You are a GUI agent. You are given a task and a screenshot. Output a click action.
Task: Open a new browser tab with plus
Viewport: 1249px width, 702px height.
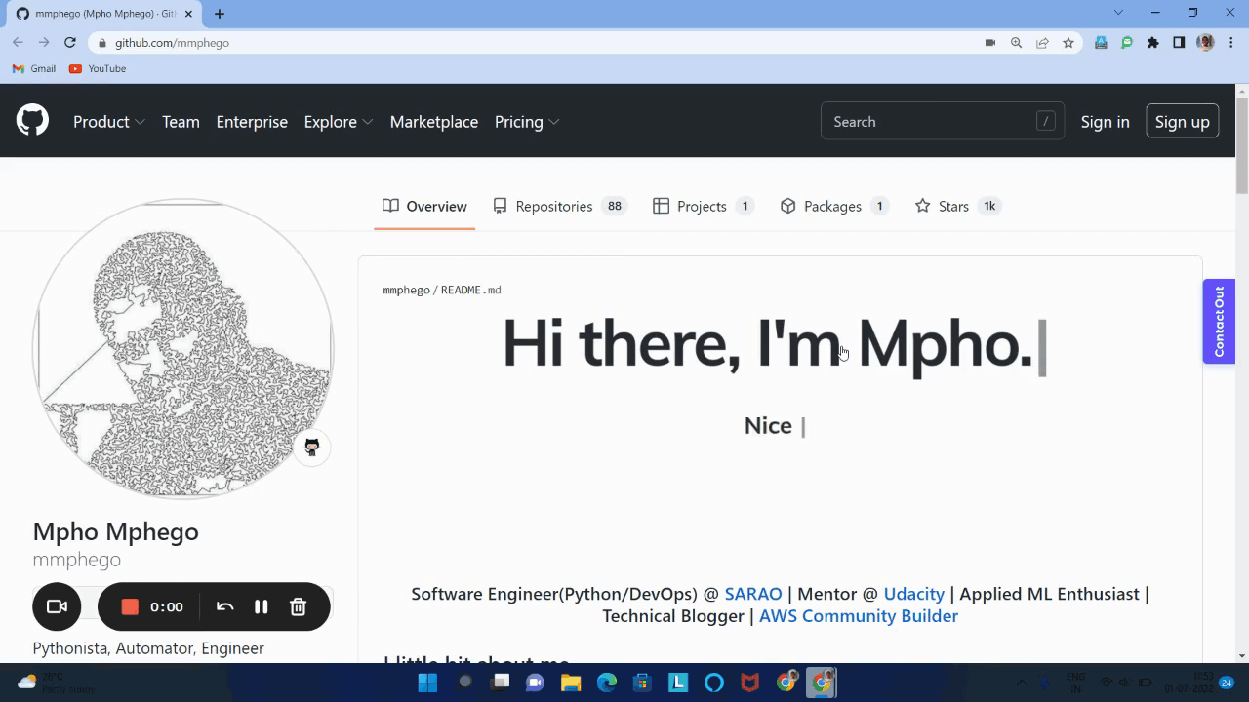tap(220, 14)
